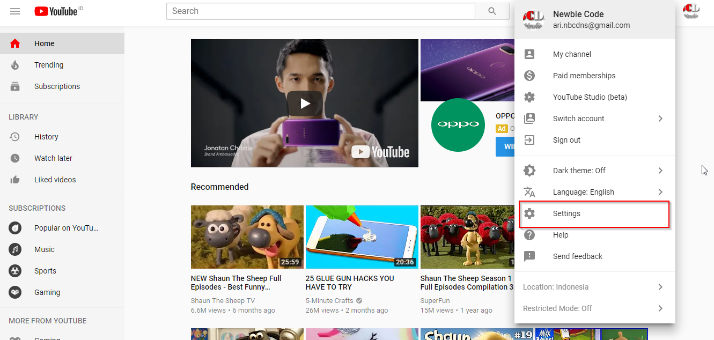The image size is (714, 340).
Task: Click the Newbie Code account name
Action: coord(578,14)
